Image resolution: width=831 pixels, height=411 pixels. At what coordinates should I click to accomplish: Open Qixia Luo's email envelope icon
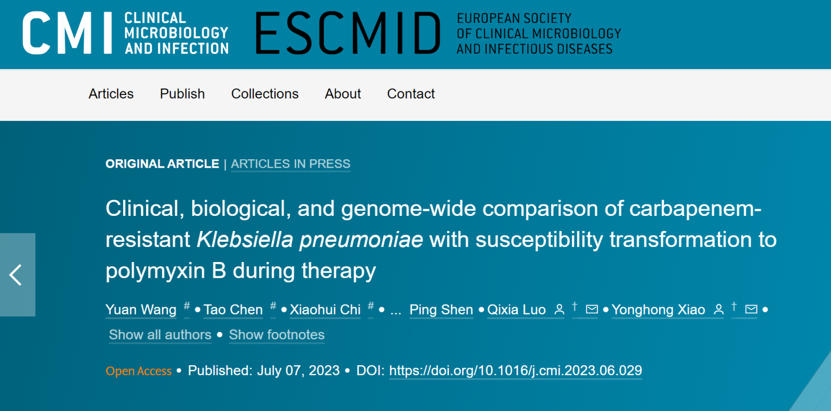click(x=592, y=309)
